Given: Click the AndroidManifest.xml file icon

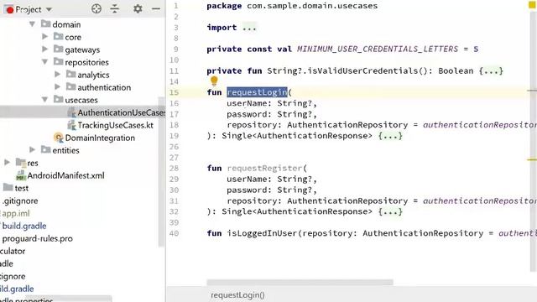Looking at the screenshot, I should 20,175.
